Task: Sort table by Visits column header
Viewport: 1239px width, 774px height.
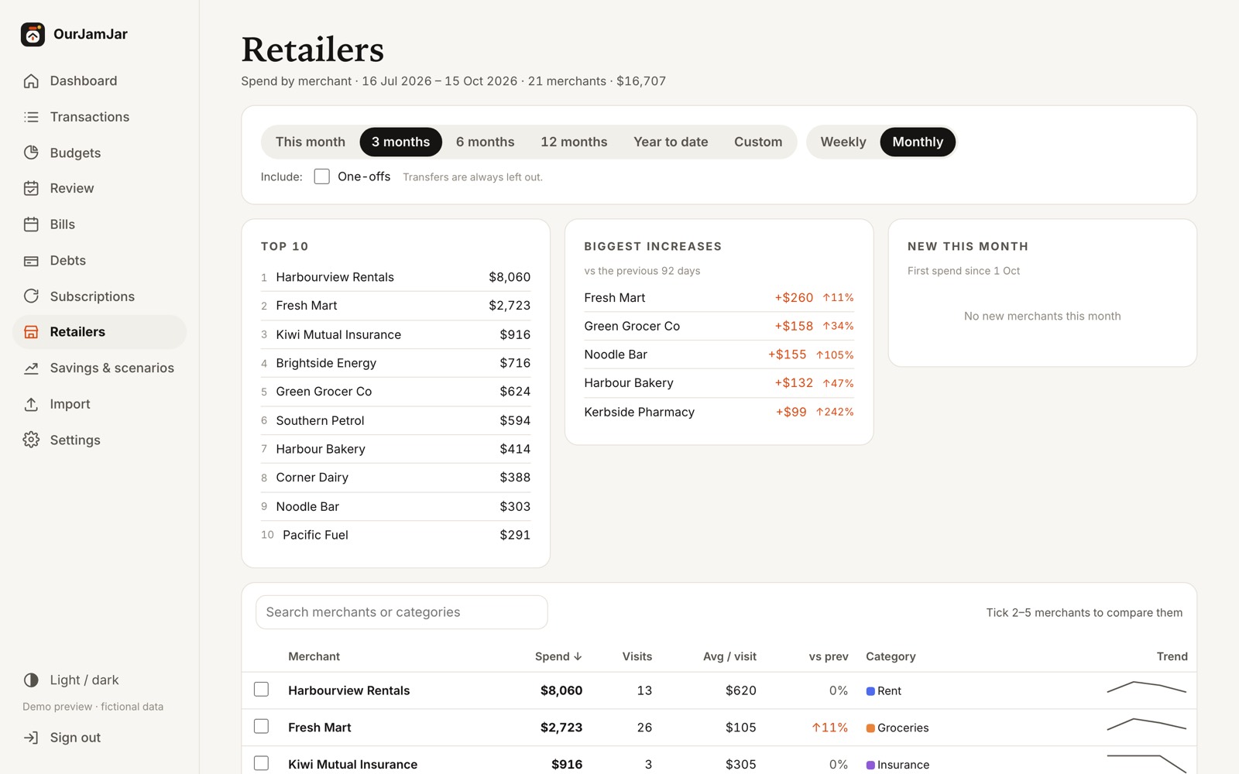Action: tap(637, 656)
